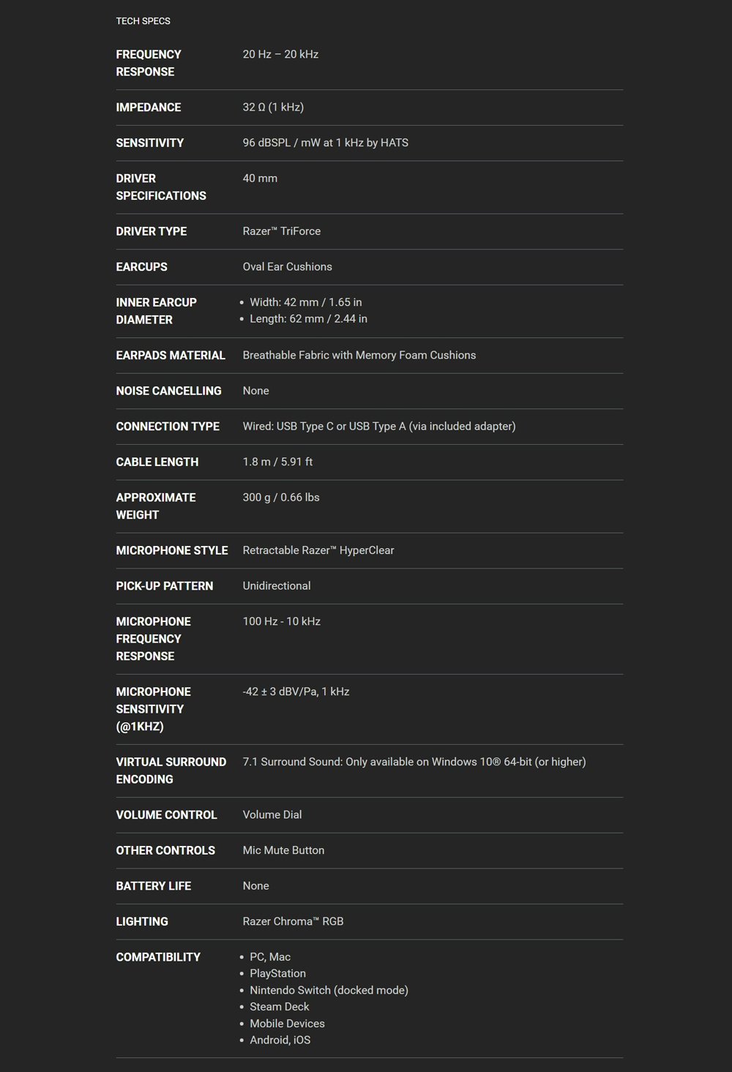732x1072 pixels.
Task: Click the Mic Mute Button value text
Action: [283, 850]
